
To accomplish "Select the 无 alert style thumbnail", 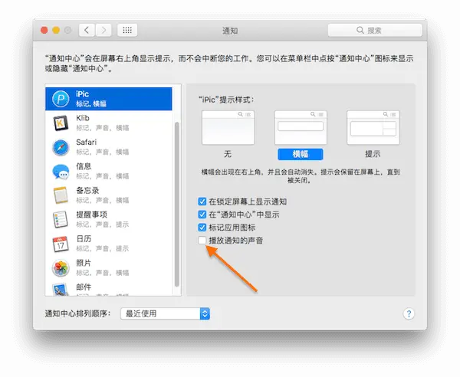I will pos(228,127).
